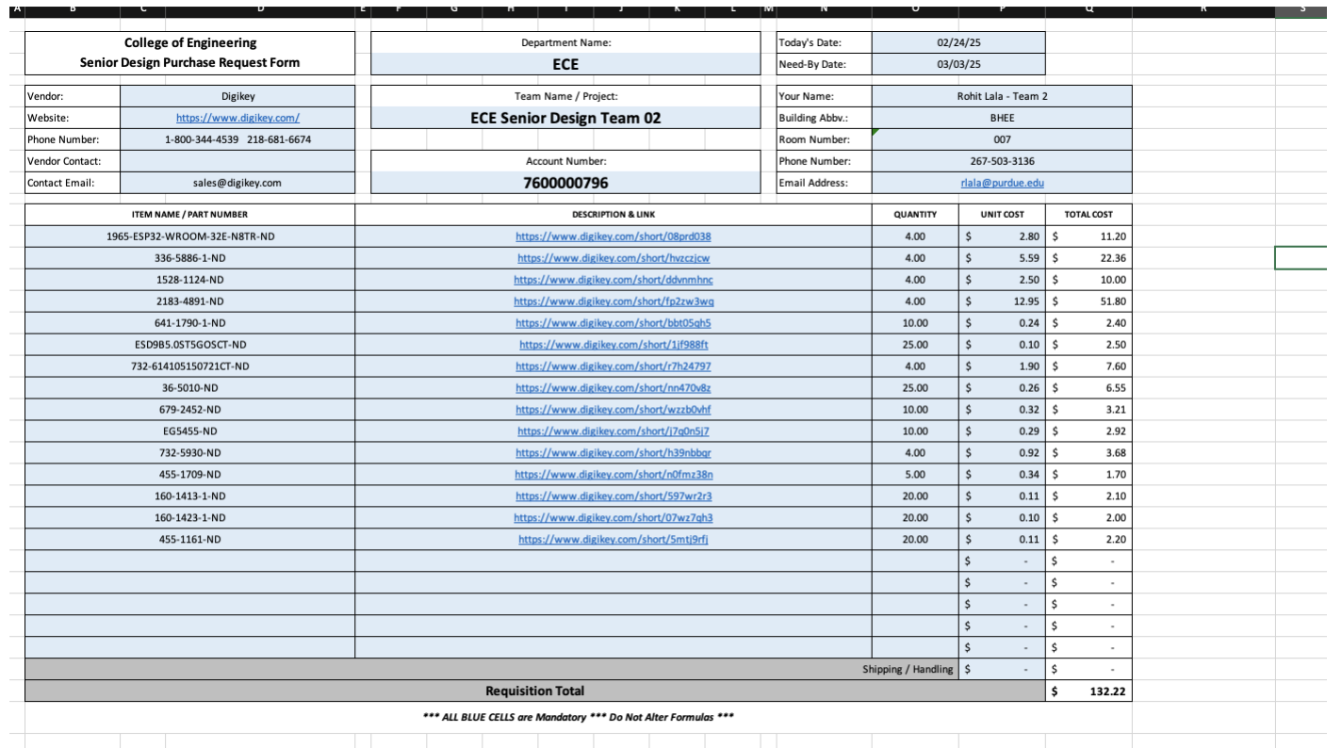Viewport: 1342px width, 748px height.
Task: Click the account number 7600000796 cell
Action: tap(565, 183)
